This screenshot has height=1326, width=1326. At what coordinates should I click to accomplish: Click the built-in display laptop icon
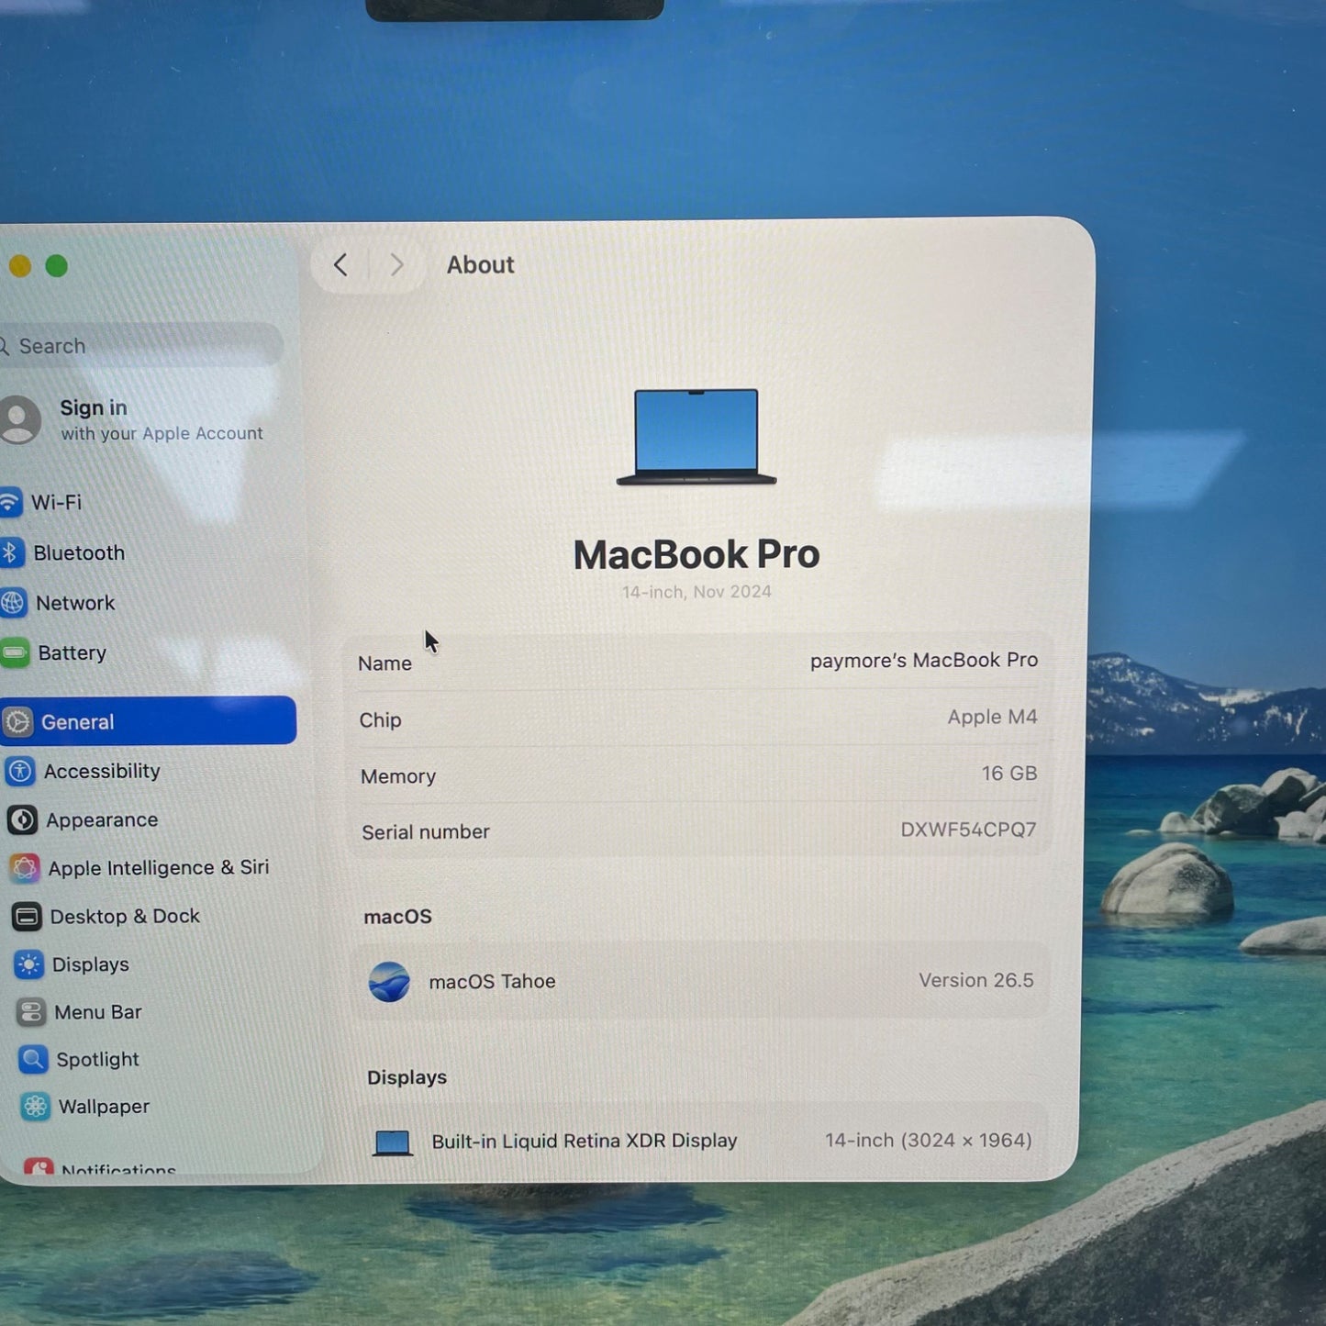pos(393,1142)
